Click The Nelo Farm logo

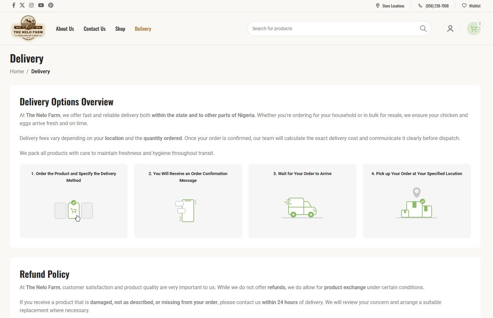coord(28,29)
